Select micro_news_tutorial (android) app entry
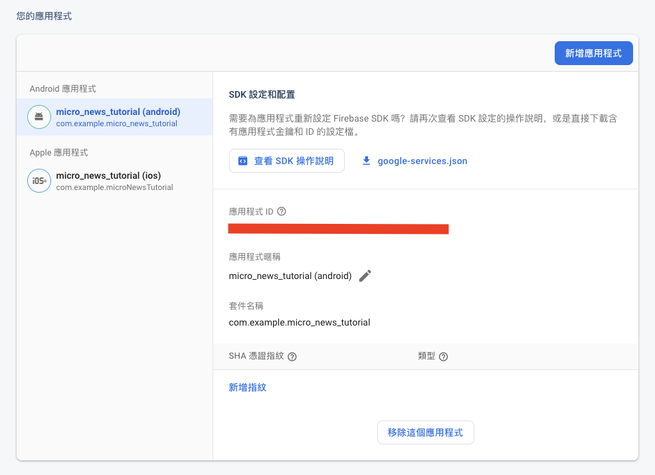The height and width of the screenshot is (475, 655). coord(114,117)
